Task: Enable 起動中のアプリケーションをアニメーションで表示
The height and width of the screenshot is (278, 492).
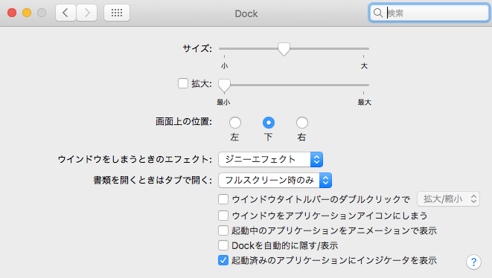Action: 223,230
